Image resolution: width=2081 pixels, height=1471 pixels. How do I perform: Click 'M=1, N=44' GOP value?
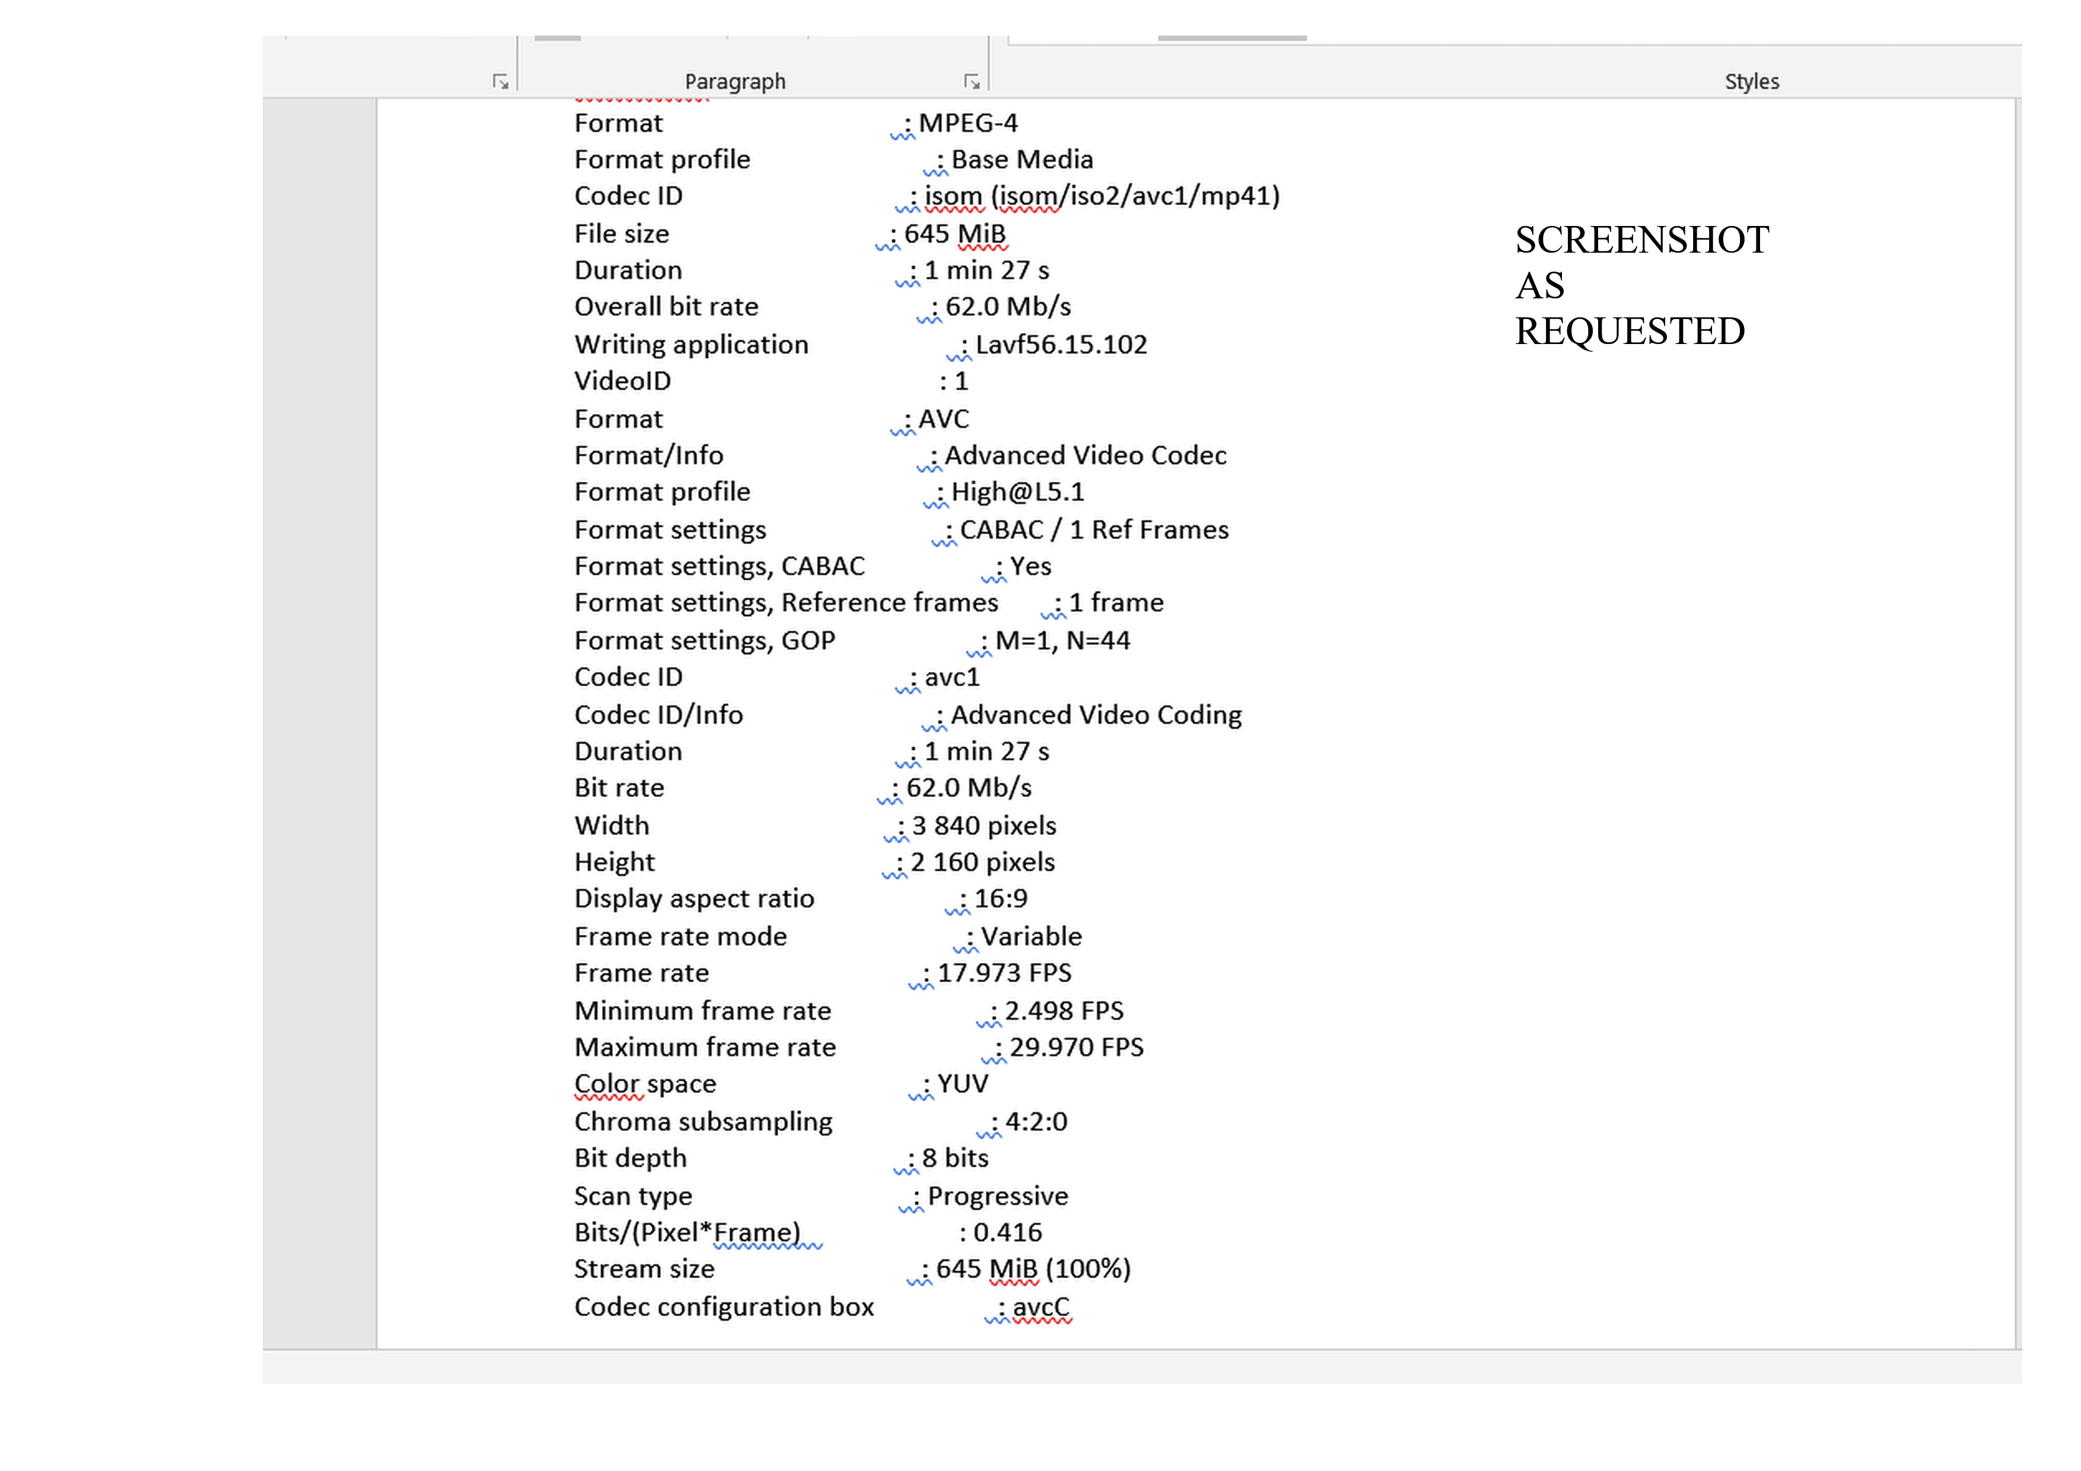(1062, 641)
